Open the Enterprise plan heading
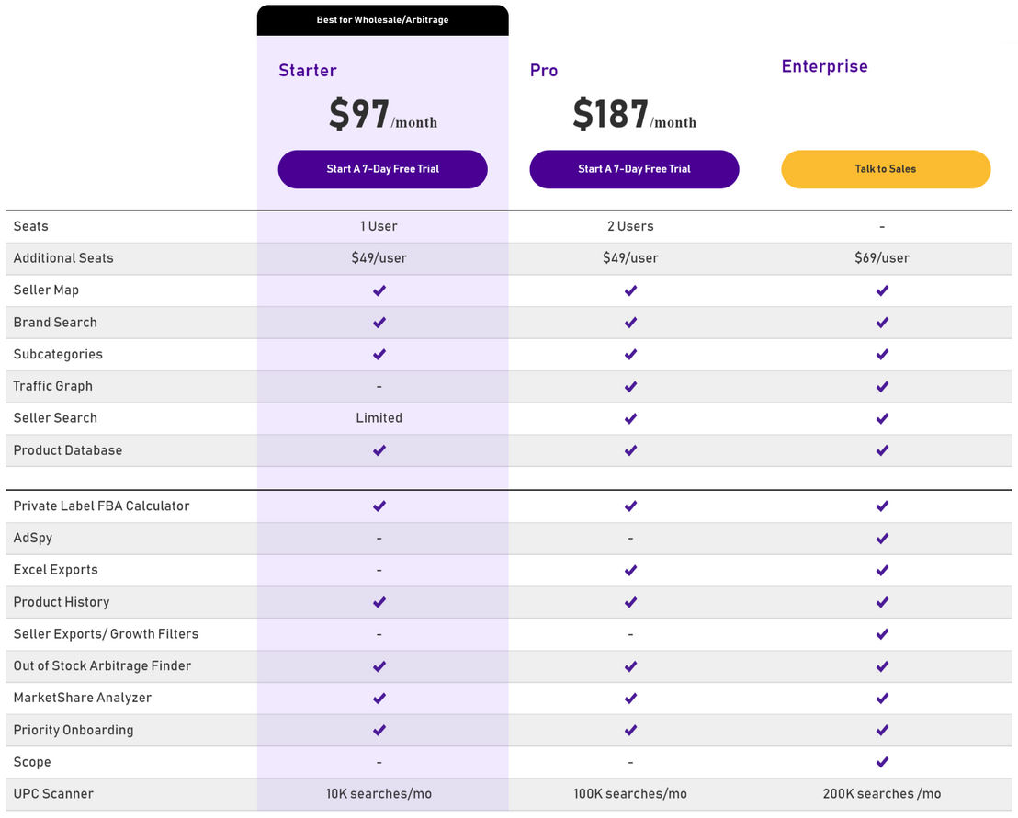The height and width of the screenshot is (818, 1018). (x=824, y=66)
